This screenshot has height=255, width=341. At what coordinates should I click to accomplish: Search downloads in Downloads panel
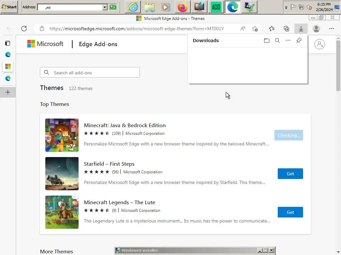(277, 41)
